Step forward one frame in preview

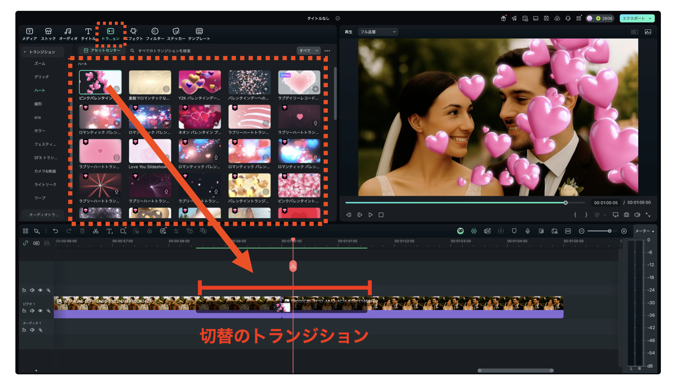(360, 215)
